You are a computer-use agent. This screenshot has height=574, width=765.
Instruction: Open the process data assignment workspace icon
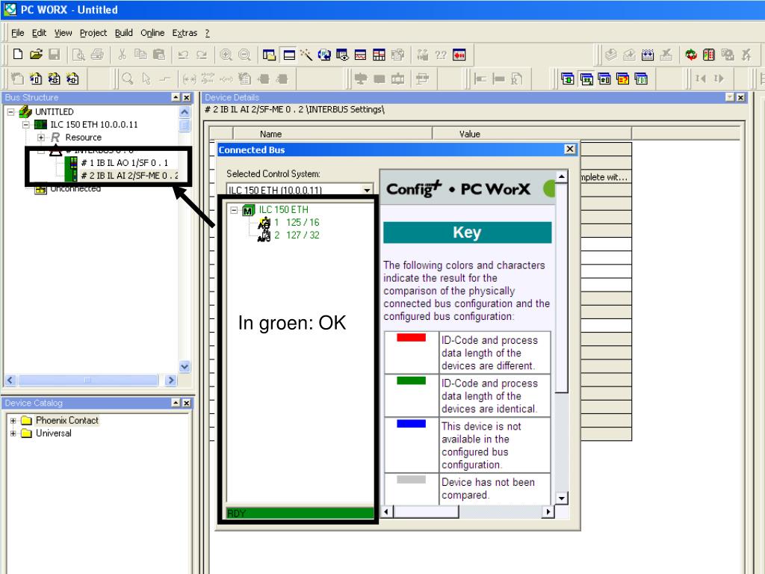point(604,78)
